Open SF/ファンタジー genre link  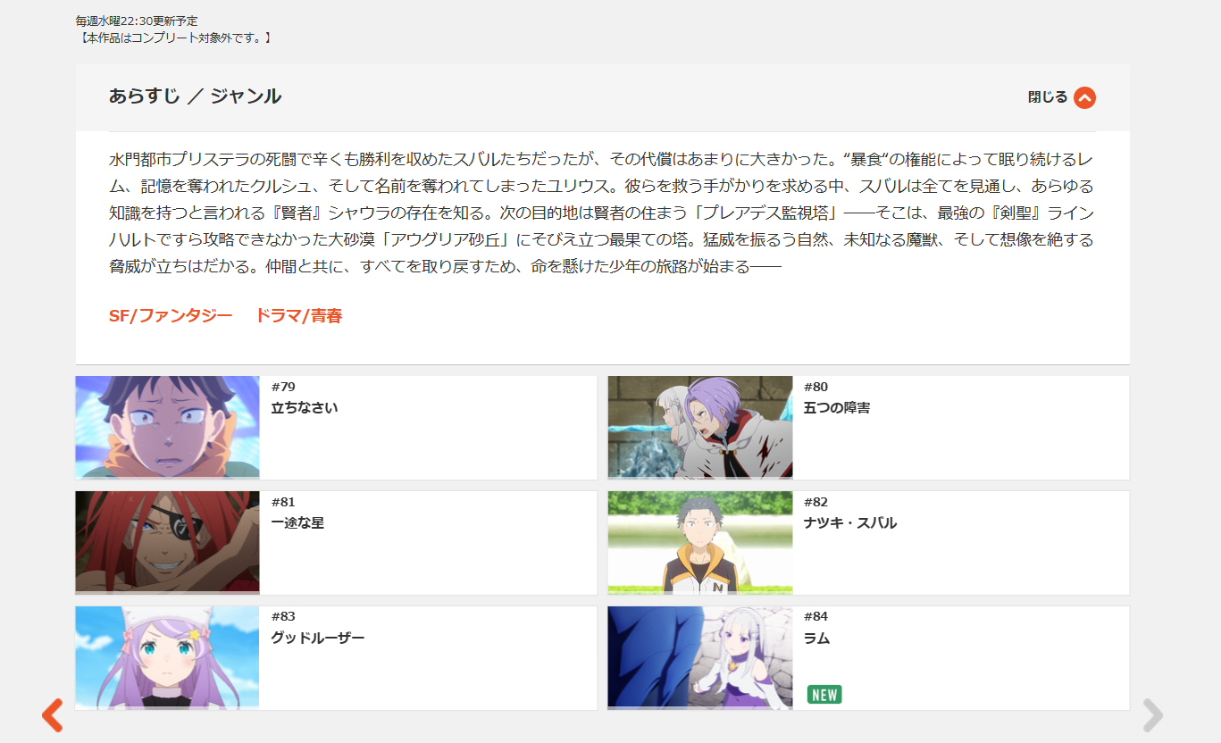click(171, 315)
